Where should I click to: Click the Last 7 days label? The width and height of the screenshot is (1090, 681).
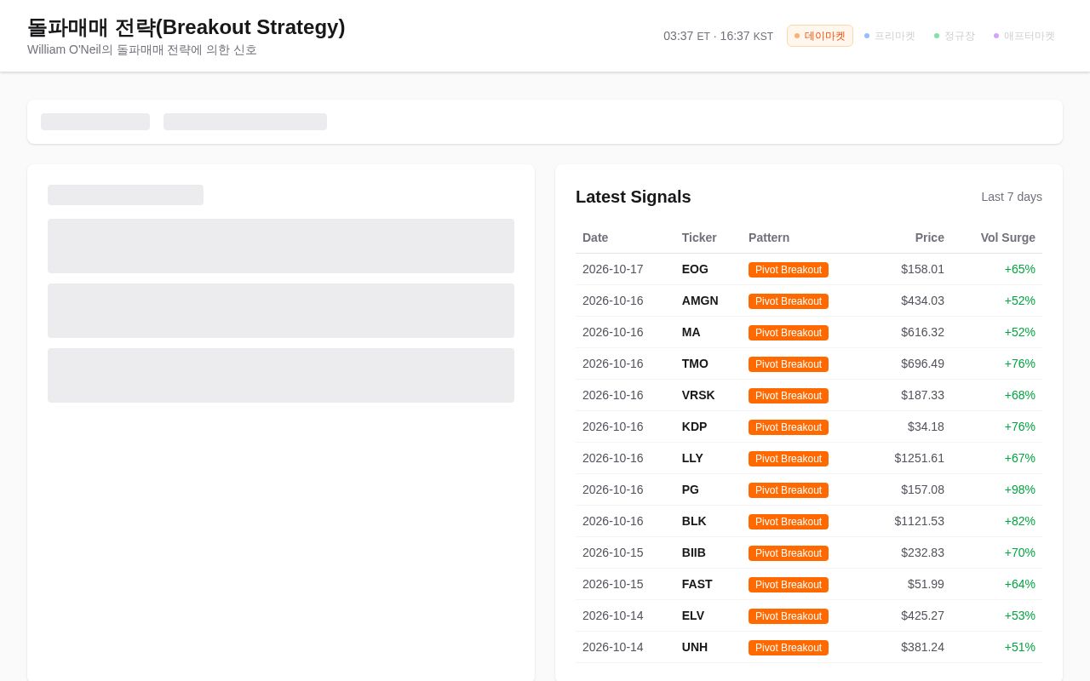pyautogui.click(x=1012, y=197)
